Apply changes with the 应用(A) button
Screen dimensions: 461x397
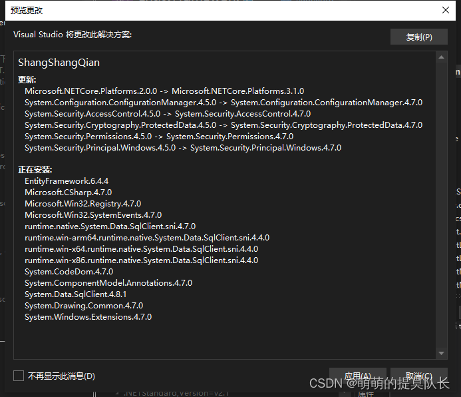pyautogui.click(x=357, y=376)
